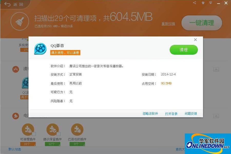Tick the 建议保留插件 checkbox
Screen dimensions: 231x154
(59, 134)
